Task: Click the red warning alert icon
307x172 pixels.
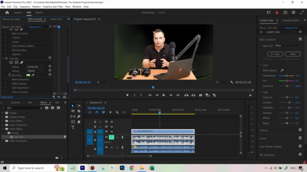Action: coord(277,12)
